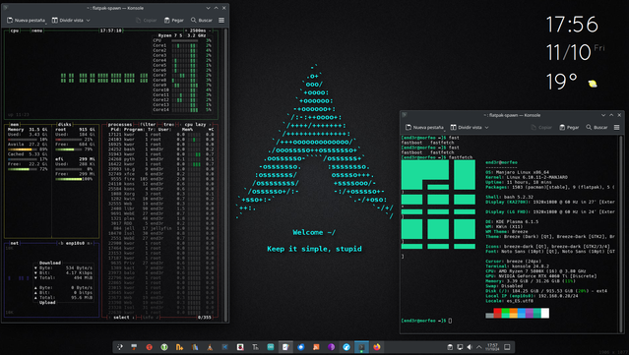
Task: Open hamburger menu of the btop Konsole window
Action: 221,20
